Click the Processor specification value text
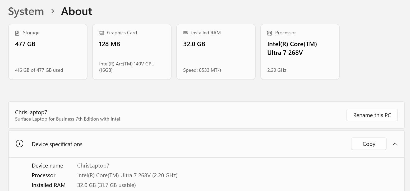 [x=127, y=175]
